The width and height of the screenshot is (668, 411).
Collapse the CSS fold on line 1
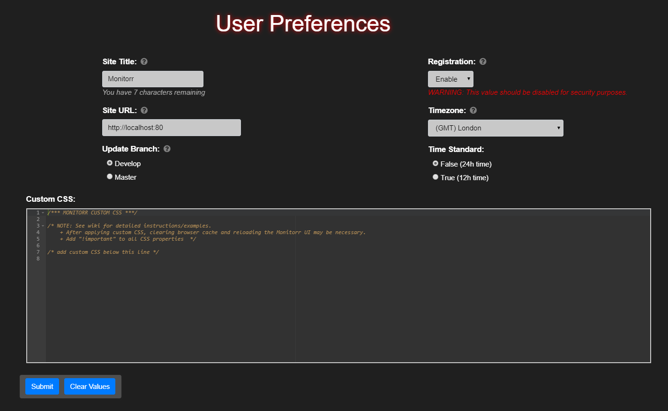tap(42, 212)
